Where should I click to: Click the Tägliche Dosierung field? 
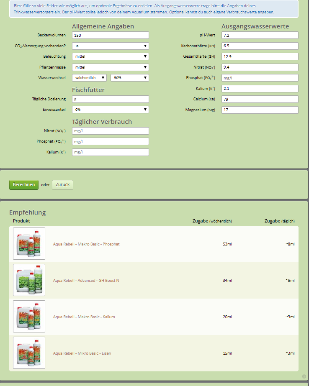pyautogui.click(x=110, y=99)
